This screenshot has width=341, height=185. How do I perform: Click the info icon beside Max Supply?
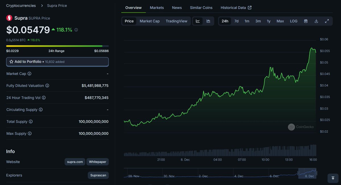(x=30, y=133)
